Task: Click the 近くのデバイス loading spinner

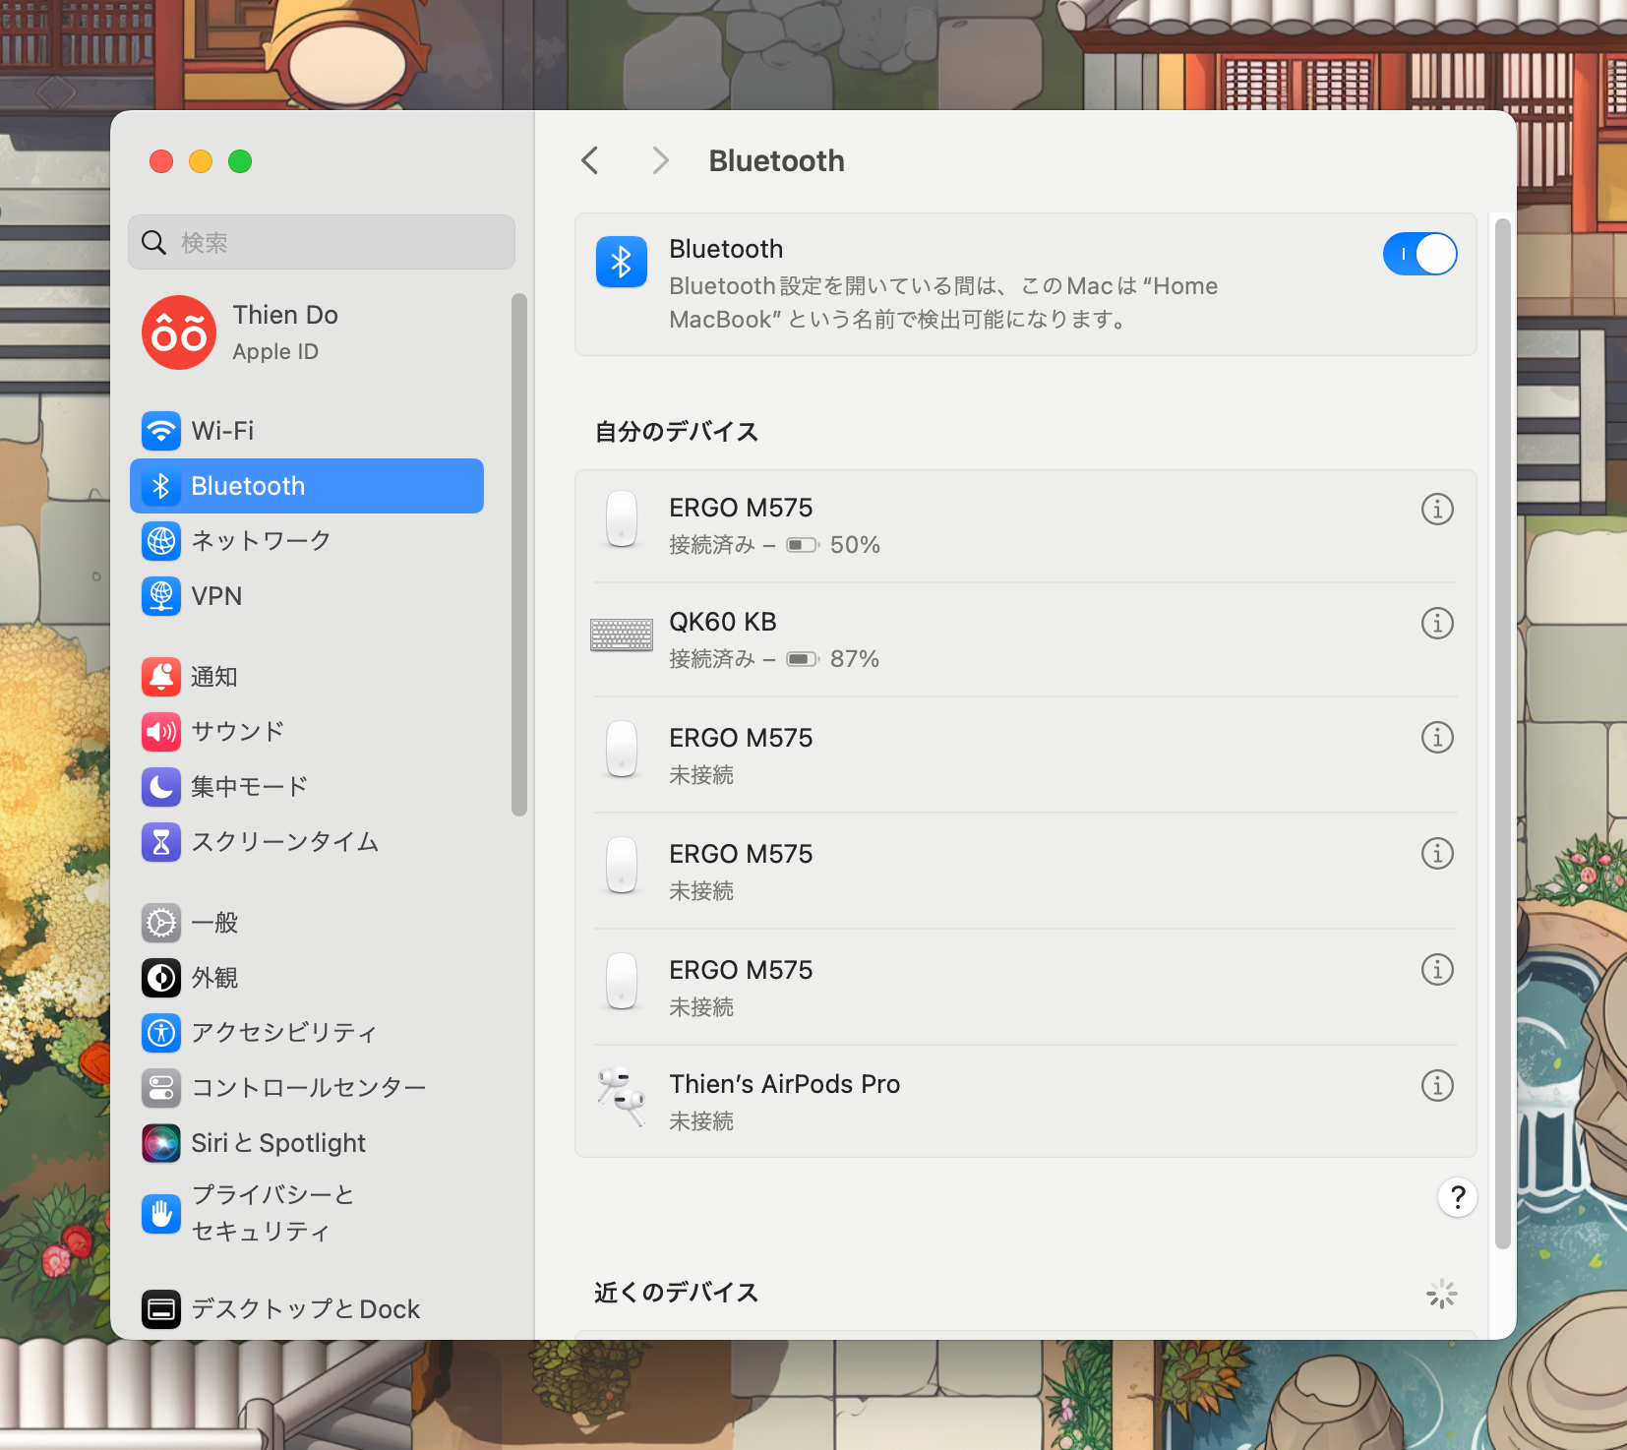Action: click(1441, 1294)
